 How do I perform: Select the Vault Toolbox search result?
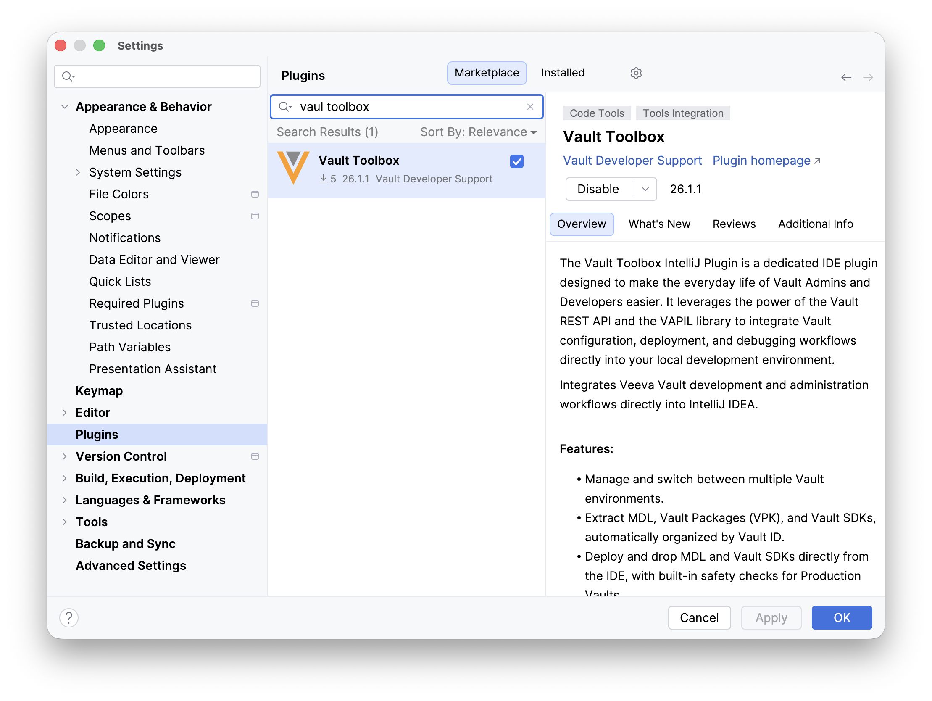406,170
